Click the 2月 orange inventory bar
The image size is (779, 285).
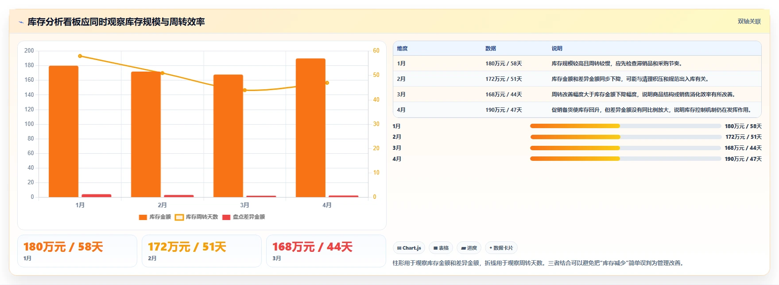pyautogui.click(x=146, y=134)
